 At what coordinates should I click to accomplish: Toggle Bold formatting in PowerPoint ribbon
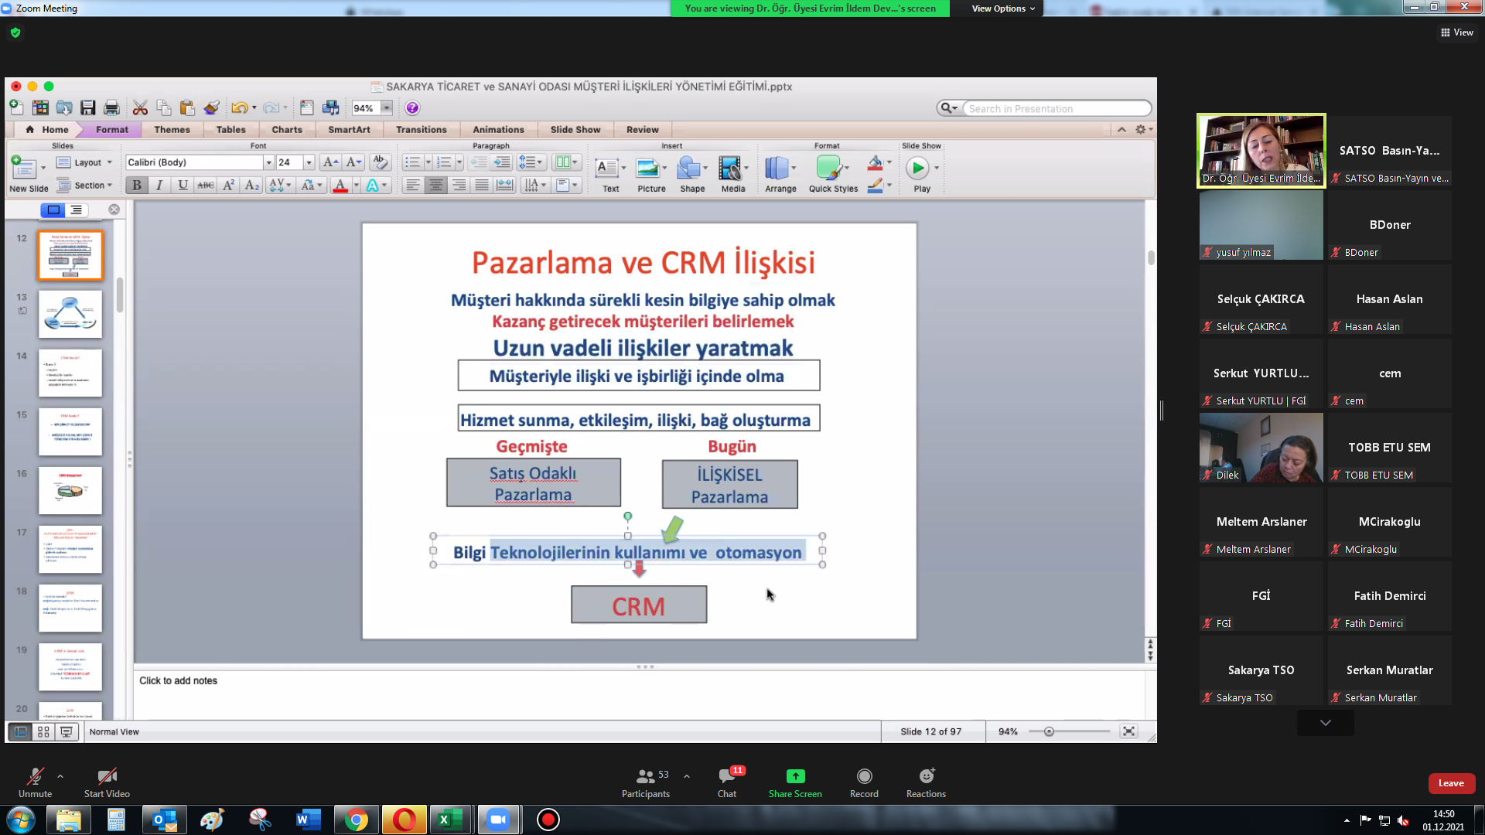coord(137,186)
